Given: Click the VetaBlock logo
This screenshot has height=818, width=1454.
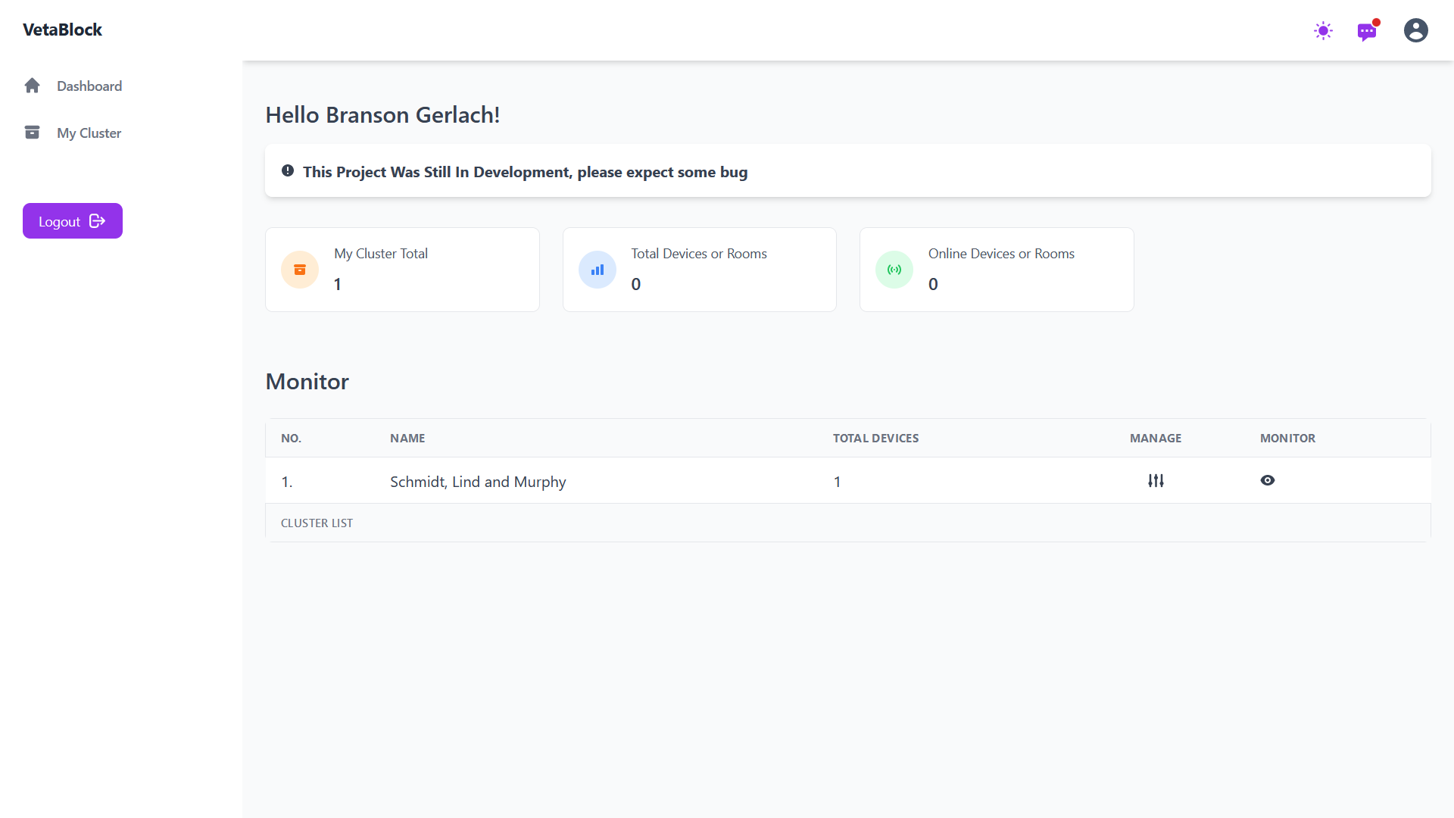Looking at the screenshot, I should point(62,30).
